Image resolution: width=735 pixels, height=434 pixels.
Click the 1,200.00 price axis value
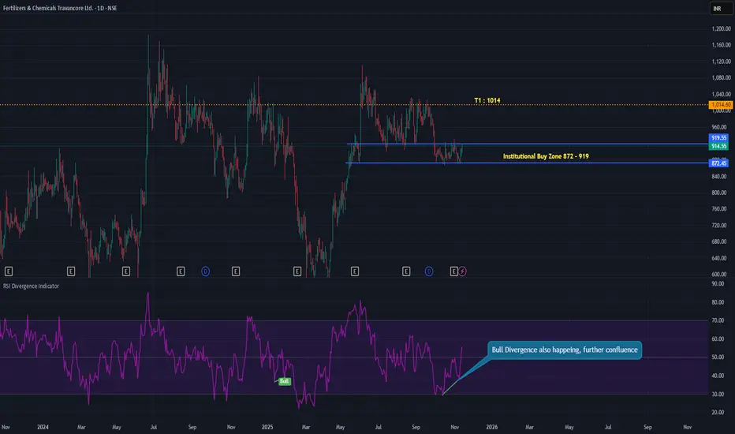coord(721,28)
